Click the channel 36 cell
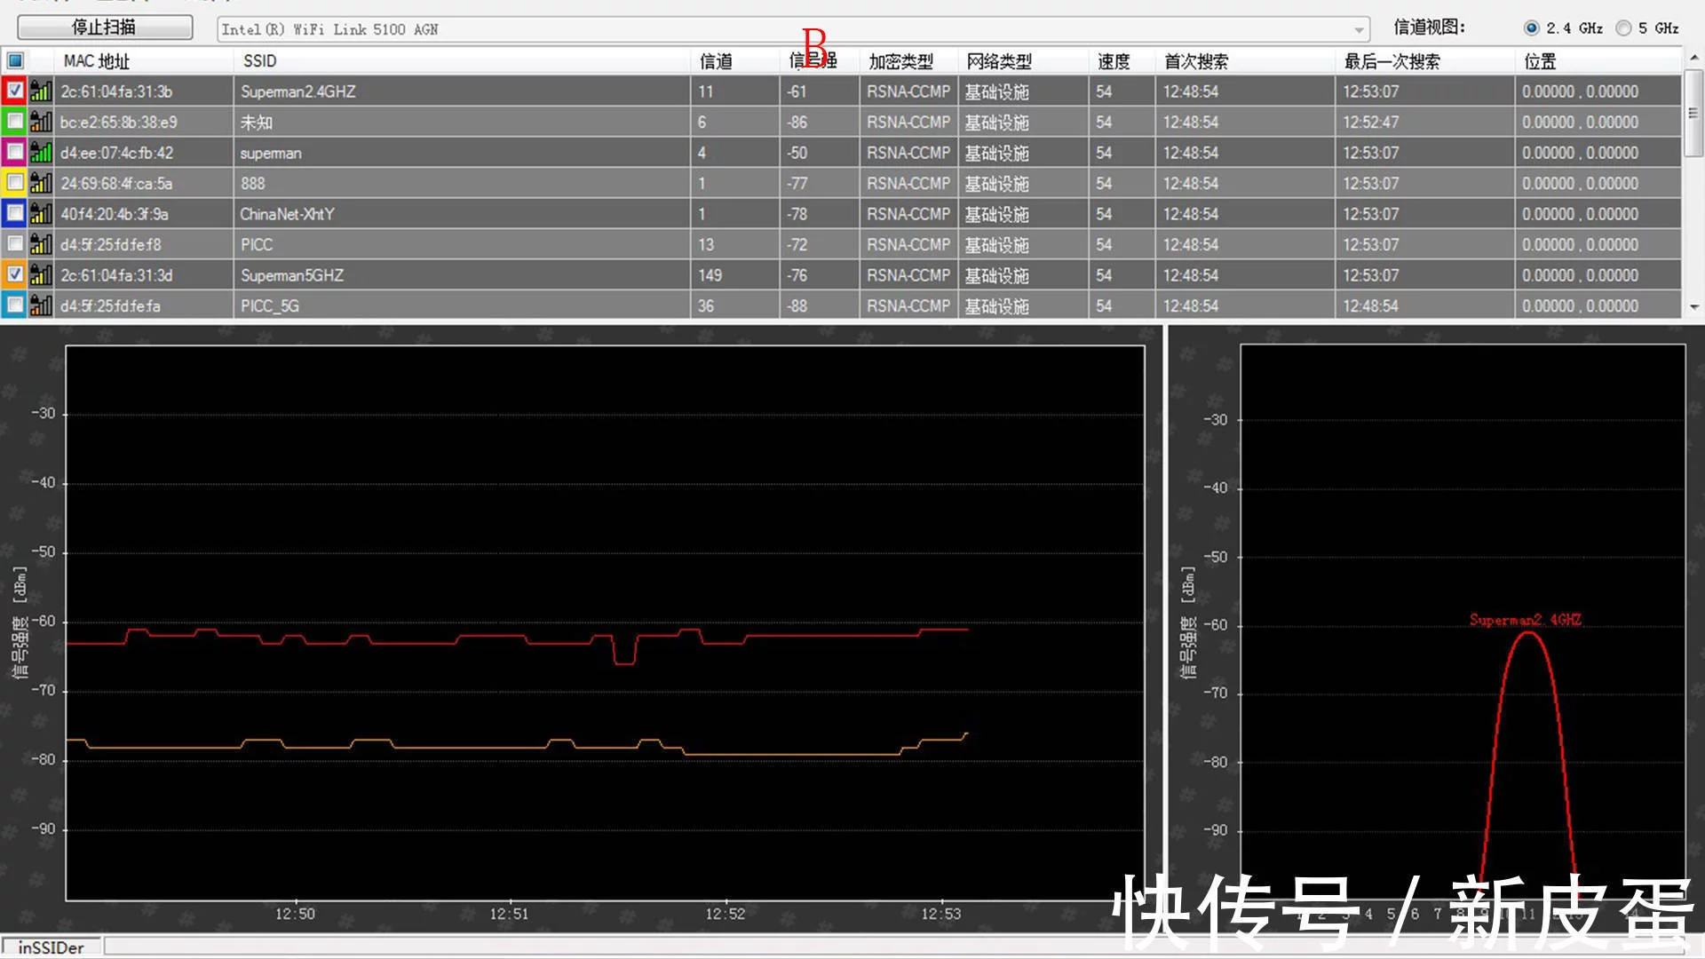 [735, 305]
